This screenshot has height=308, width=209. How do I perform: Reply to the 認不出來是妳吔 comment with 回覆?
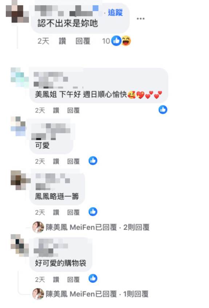(x=83, y=41)
